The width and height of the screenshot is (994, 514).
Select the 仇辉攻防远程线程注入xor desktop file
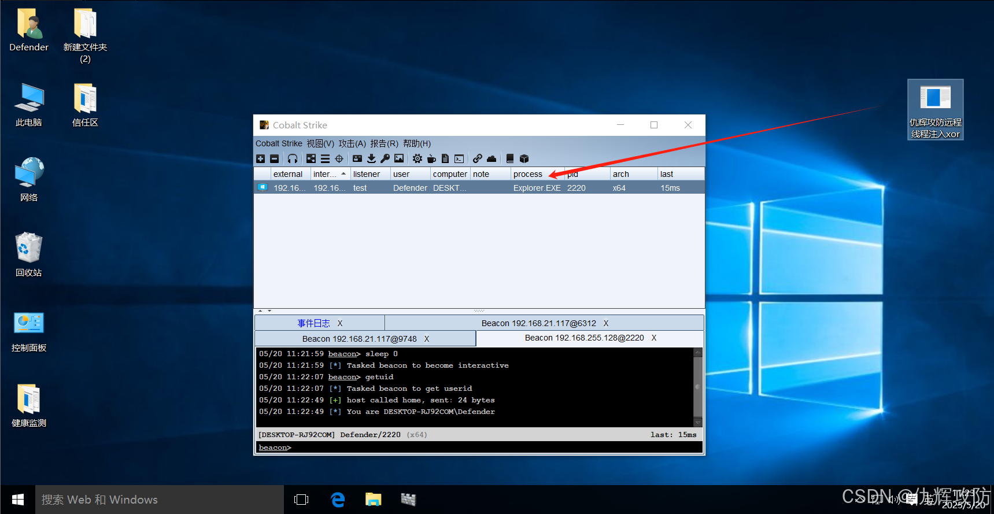935,110
